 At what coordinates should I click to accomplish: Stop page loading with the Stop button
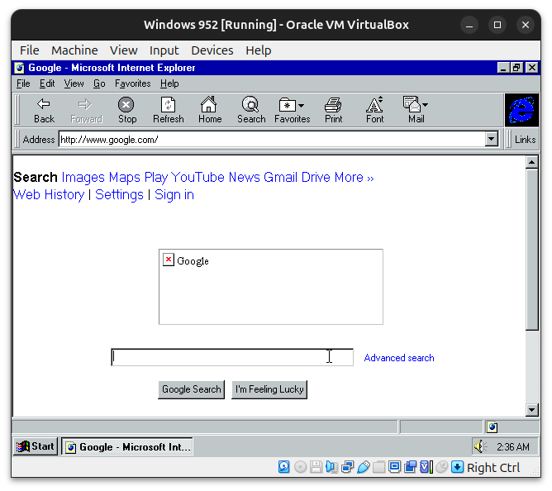coord(126,110)
